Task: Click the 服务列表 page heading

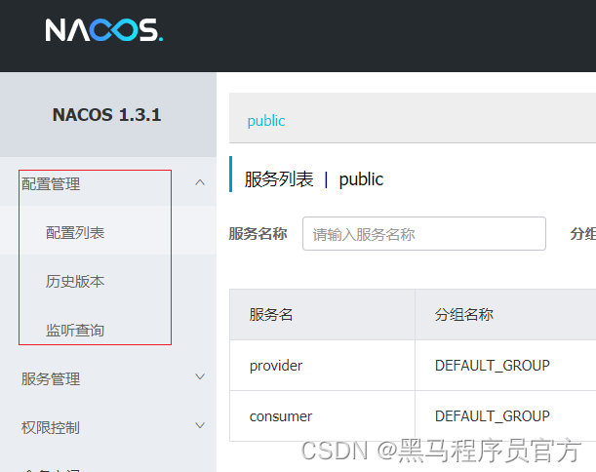Action: (x=279, y=179)
